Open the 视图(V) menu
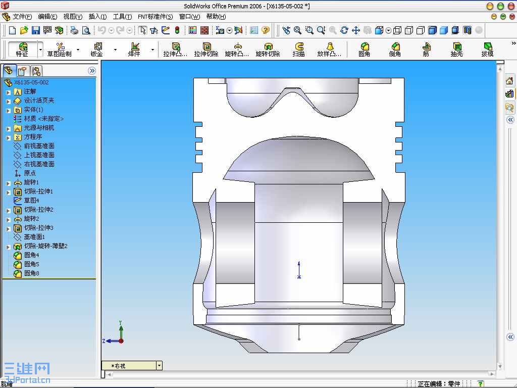Screen dimensions: 517x388 [73, 17]
